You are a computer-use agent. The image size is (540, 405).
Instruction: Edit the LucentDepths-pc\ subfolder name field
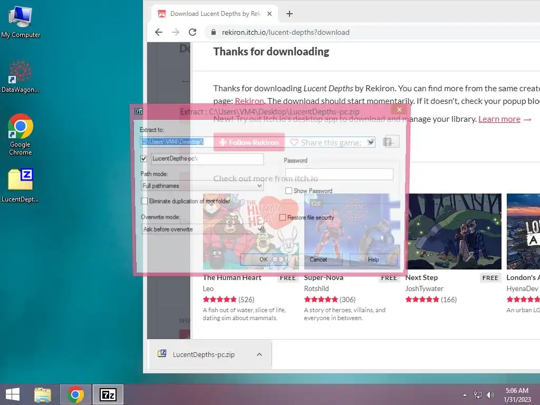click(x=207, y=159)
